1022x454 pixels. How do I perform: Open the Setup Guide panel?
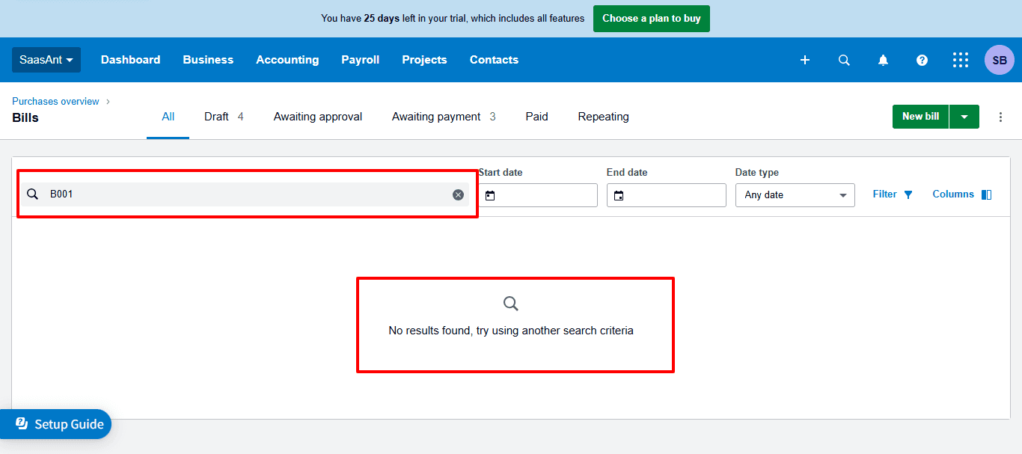pyautogui.click(x=56, y=424)
